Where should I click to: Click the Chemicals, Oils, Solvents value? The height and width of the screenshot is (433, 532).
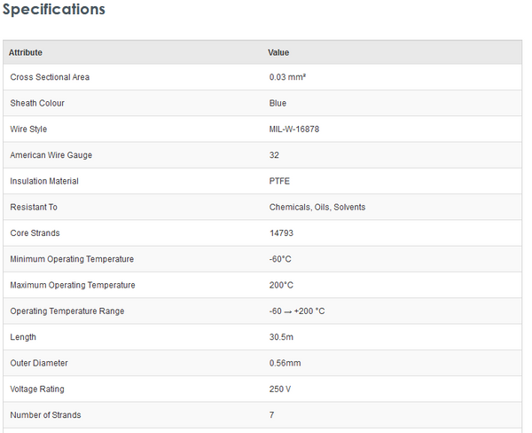[x=317, y=207]
